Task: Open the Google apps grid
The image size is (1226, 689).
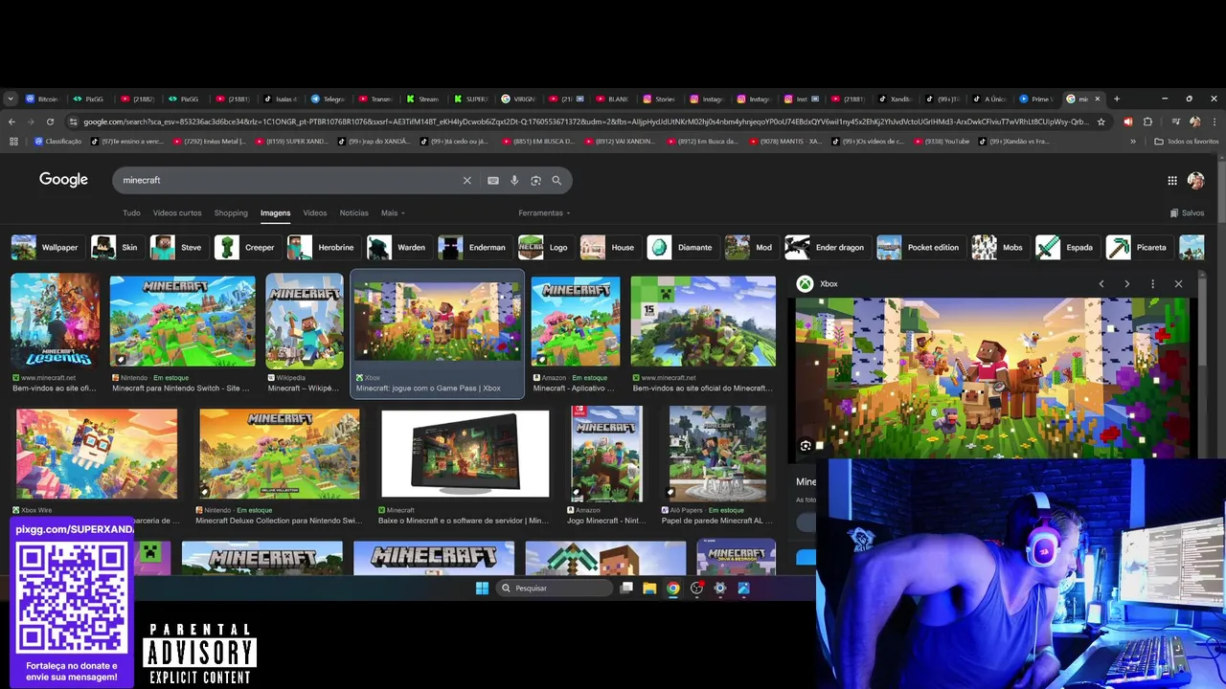Action: [x=1172, y=180]
